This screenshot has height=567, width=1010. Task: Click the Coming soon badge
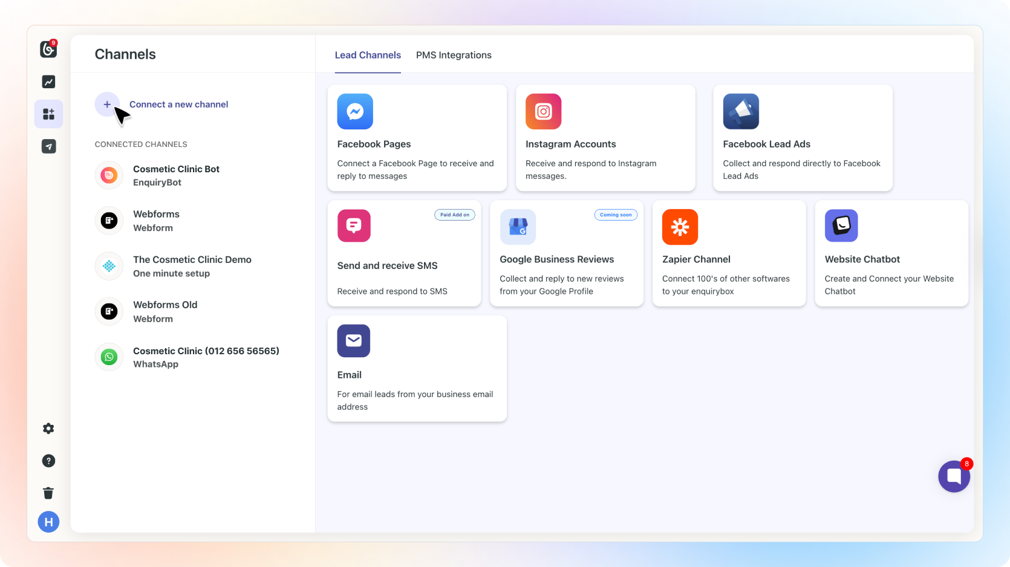(616, 215)
